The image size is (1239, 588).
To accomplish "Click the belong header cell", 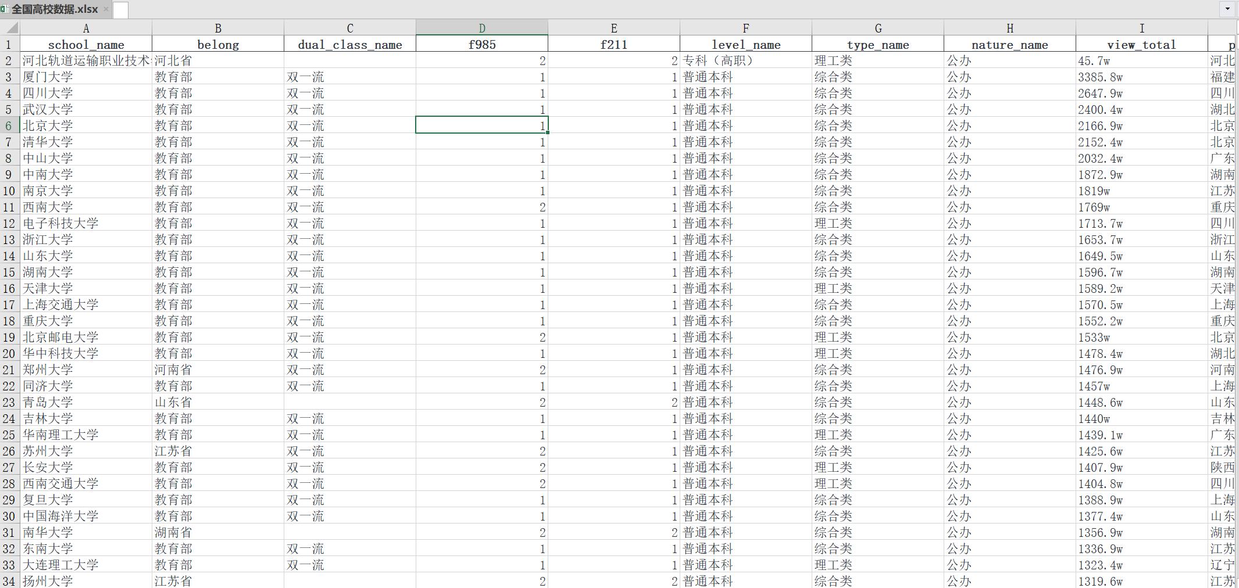I will pyautogui.click(x=218, y=44).
